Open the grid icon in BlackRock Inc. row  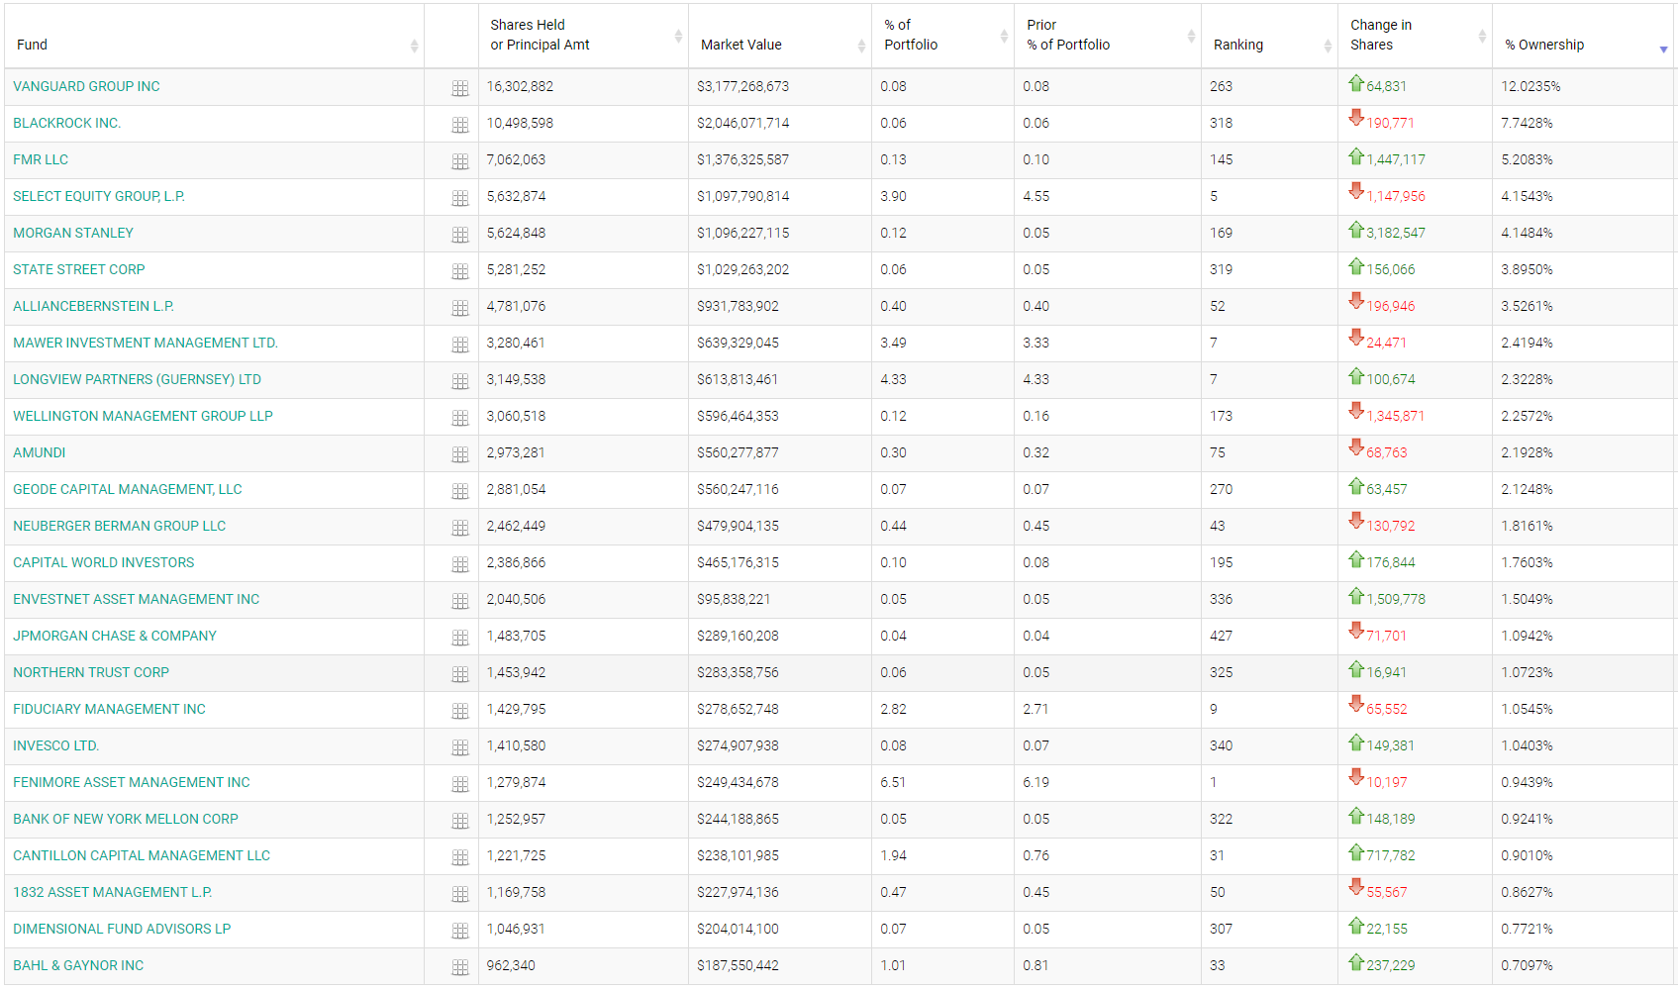460,125
